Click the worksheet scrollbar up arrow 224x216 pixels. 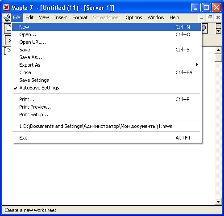(x=218, y=50)
